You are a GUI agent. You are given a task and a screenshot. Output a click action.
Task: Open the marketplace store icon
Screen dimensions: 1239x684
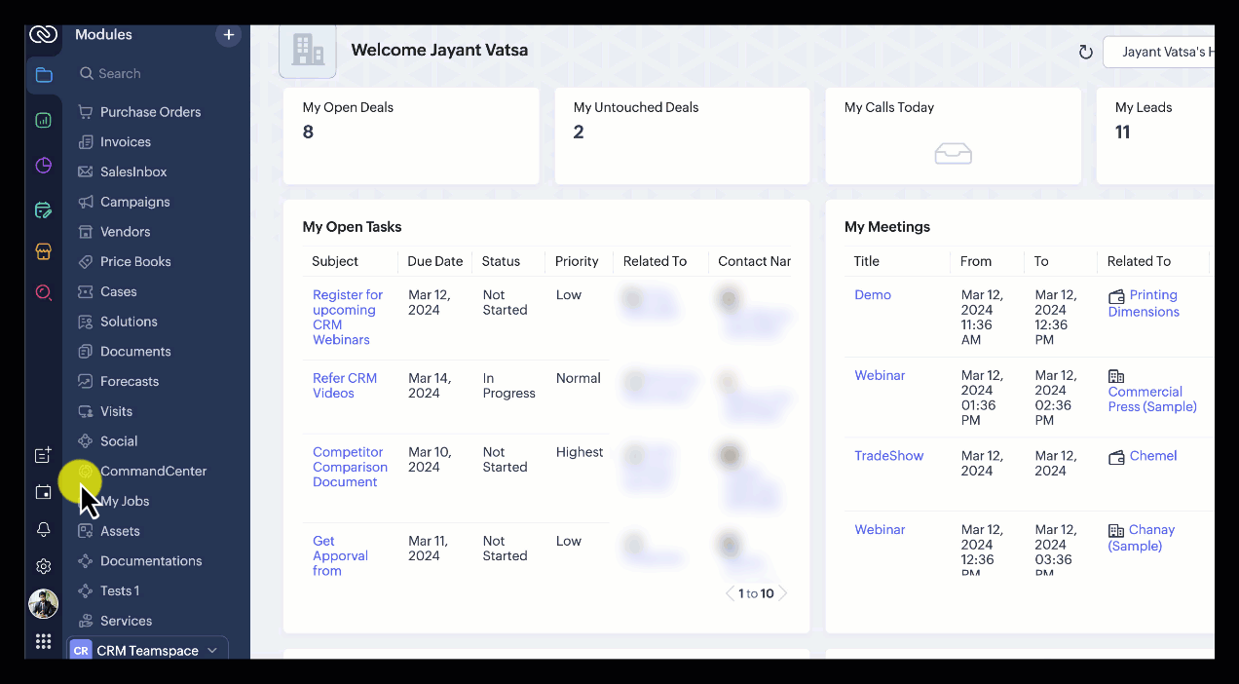[43, 251]
